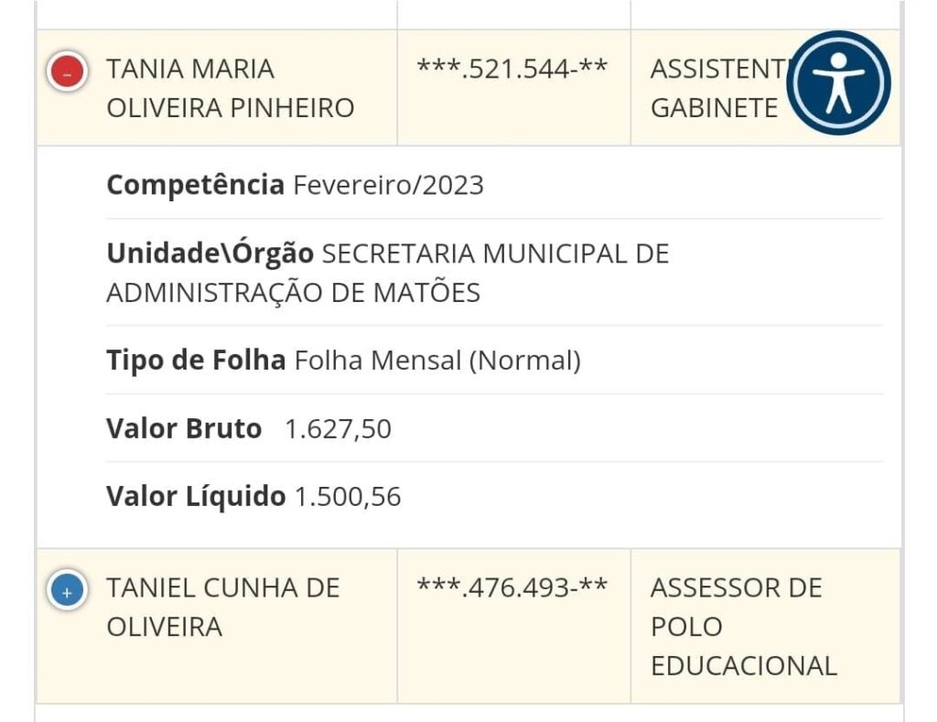937x722 pixels.
Task: Click the Assessor de Polo Educacional cell
Action: 743,627
